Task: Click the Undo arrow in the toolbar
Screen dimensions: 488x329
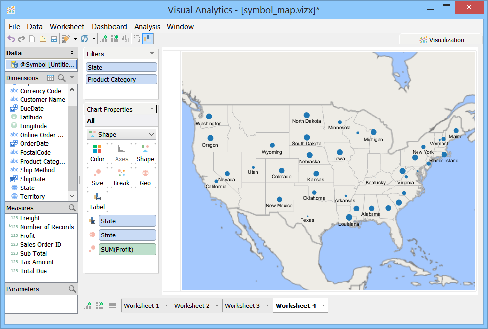Action: 11,39
